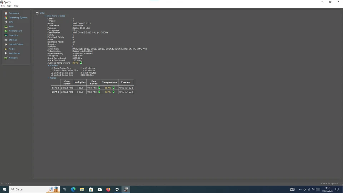
Task: Click the Stock Core Speed 3300 MHz value
Action: pyautogui.click(x=77, y=58)
